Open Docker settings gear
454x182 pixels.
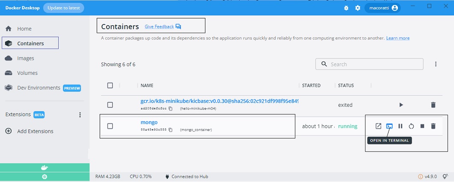(x=358, y=8)
